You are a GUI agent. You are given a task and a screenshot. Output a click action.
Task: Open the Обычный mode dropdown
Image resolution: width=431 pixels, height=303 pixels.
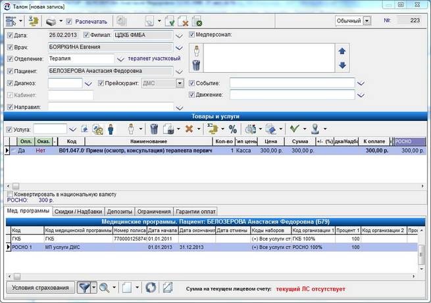pyautogui.click(x=367, y=21)
